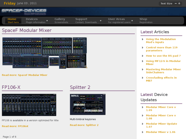
Task: Click the SpaceF Modular Mixer heading
Action: point(27,30)
